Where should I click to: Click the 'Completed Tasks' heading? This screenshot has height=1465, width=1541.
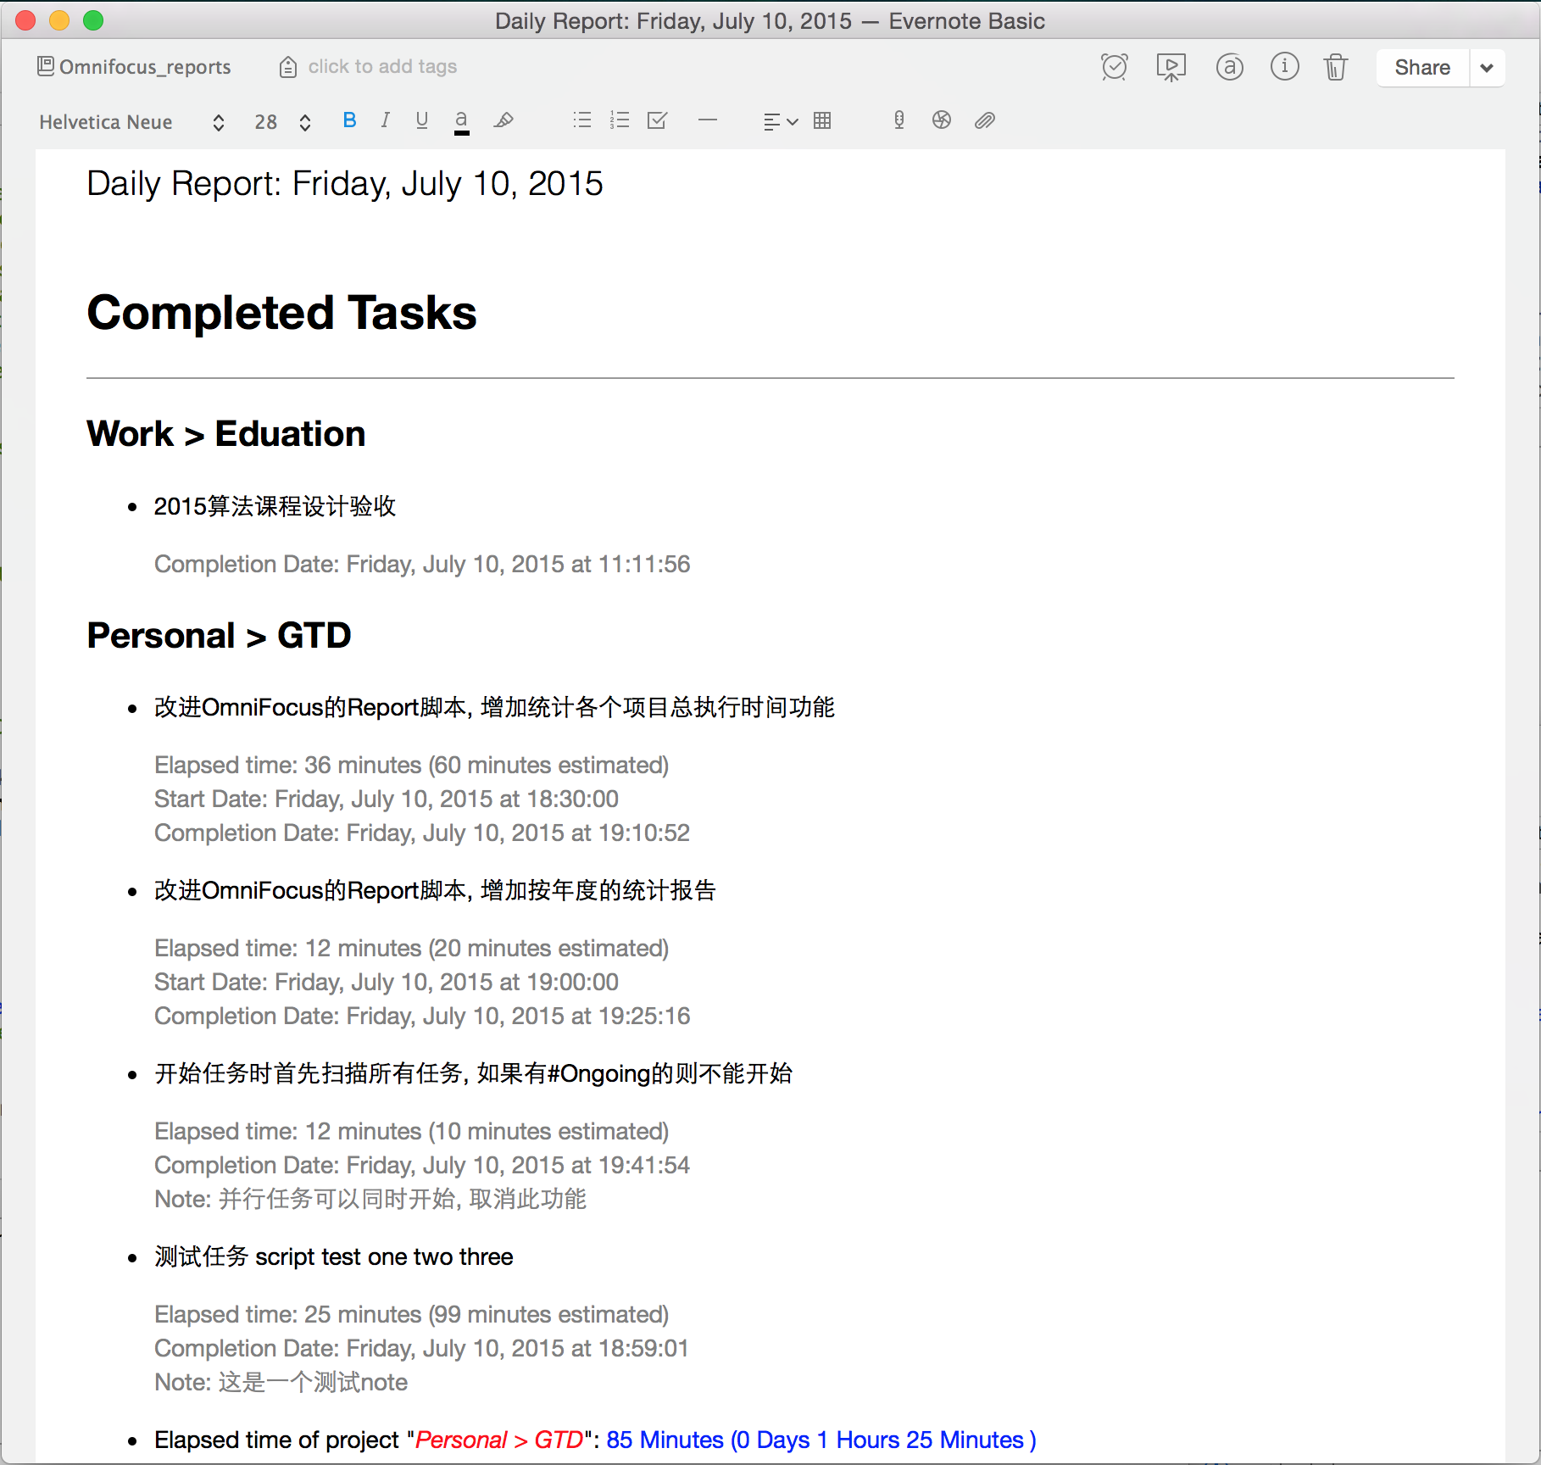pyautogui.click(x=281, y=313)
